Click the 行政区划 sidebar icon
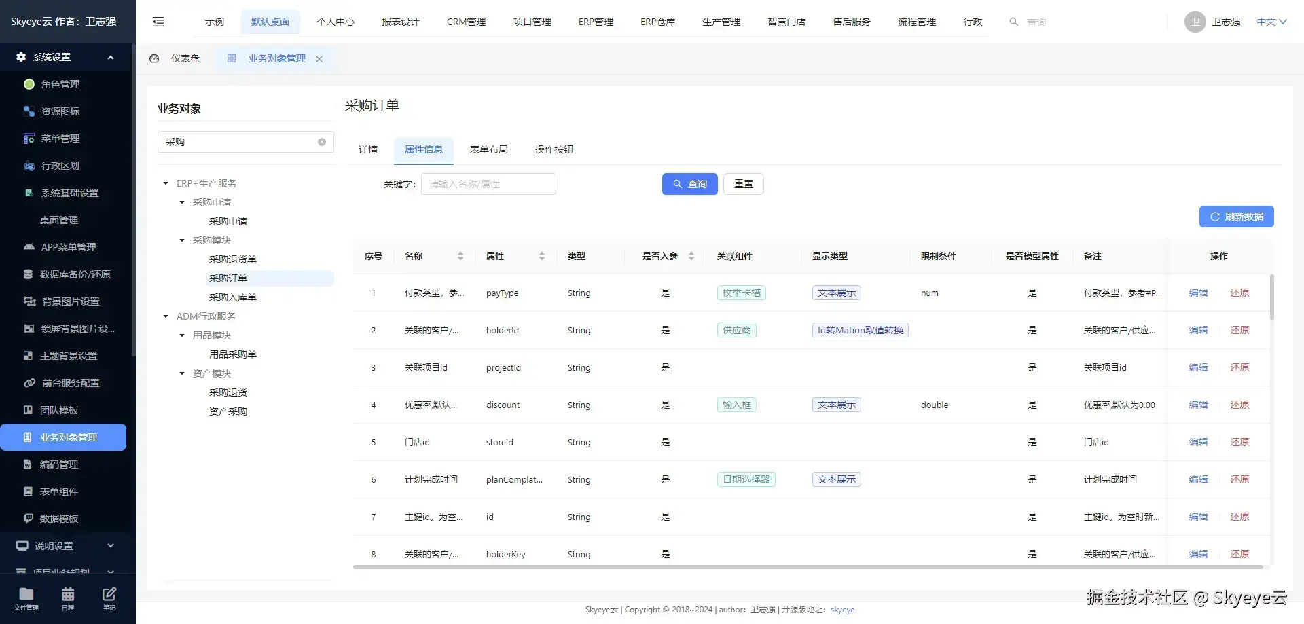 [29, 166]
